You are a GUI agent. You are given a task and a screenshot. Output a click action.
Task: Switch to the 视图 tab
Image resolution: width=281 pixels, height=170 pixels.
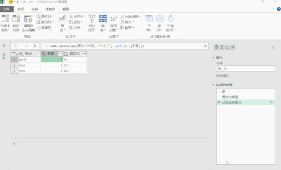[x=66, y=9]
